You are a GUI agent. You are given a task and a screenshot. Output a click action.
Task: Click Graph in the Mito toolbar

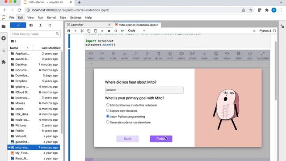coord(204,55)
